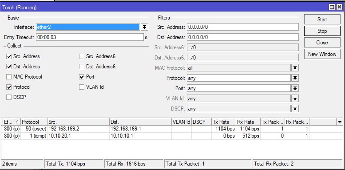This screenshot has height=170, width=345.
Task: Enable MAC Protocol collection
Action: 9,77
